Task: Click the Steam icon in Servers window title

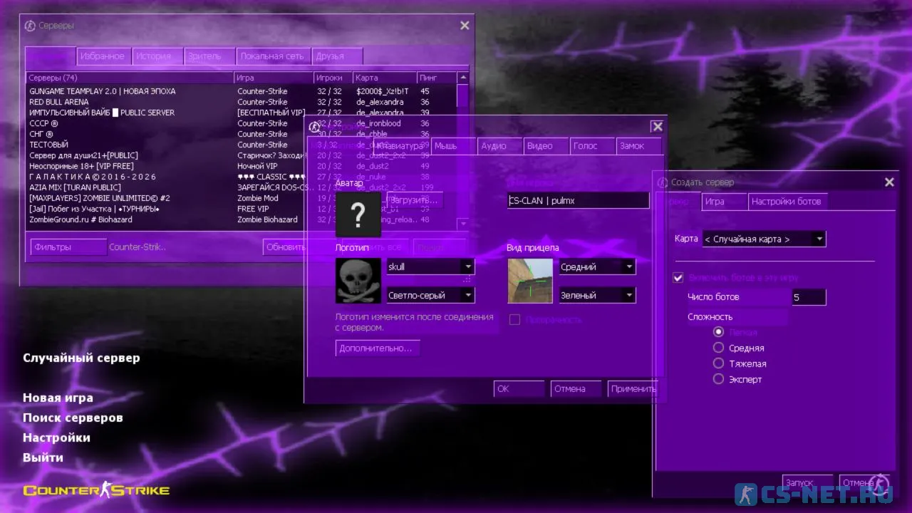Action: [x=30, y=26]
